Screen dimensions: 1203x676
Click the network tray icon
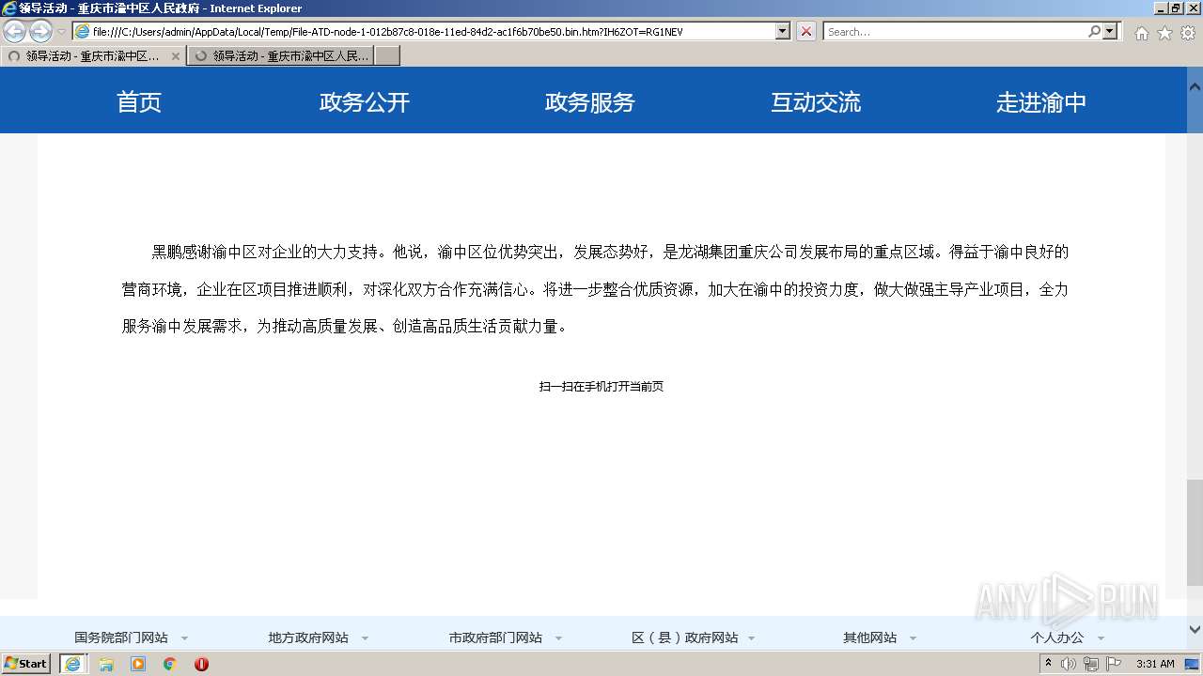1090,664
